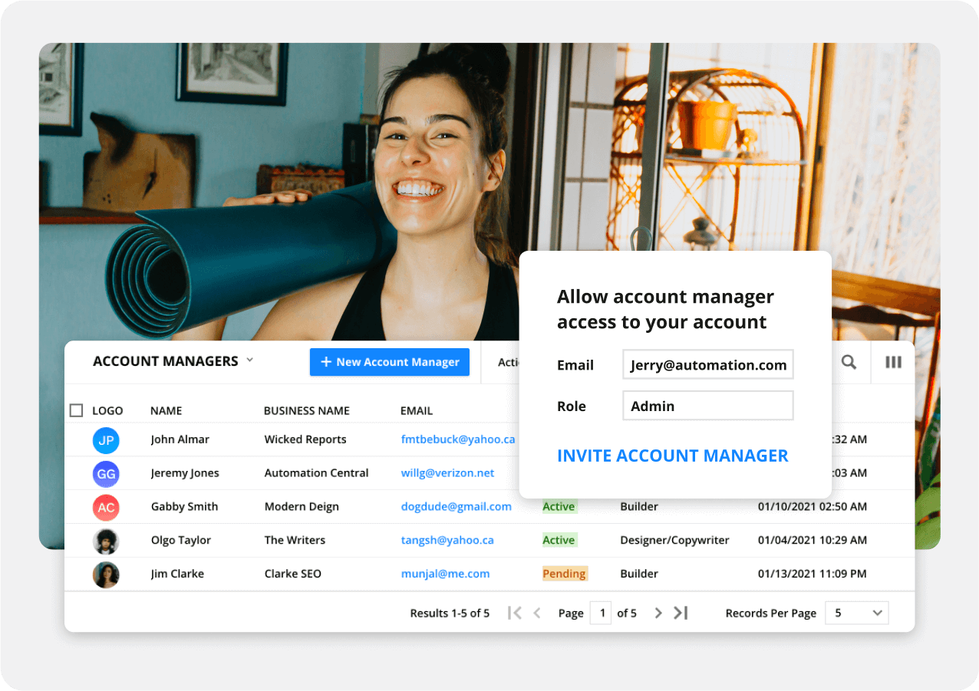
Task: Open email link munjal@me.com
Action: coord(445,574)
